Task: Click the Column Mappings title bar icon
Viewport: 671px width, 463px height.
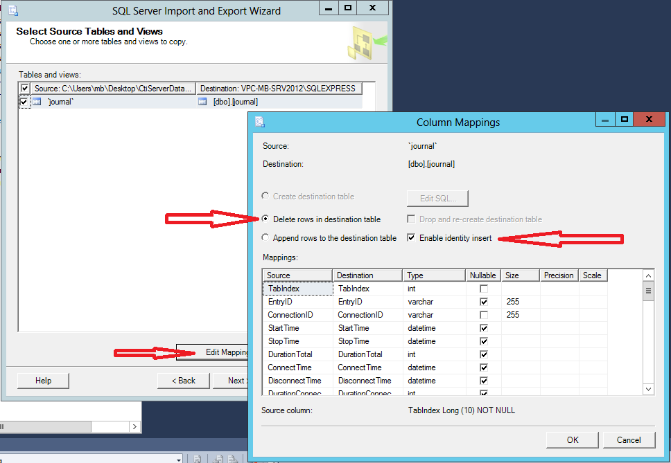Action: (260, 122)
